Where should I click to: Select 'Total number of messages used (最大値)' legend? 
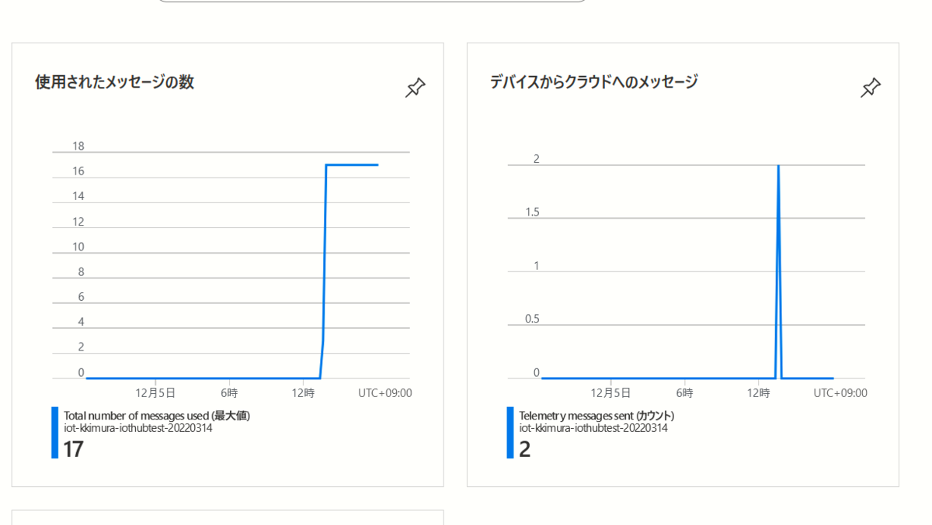click(157, 416)
